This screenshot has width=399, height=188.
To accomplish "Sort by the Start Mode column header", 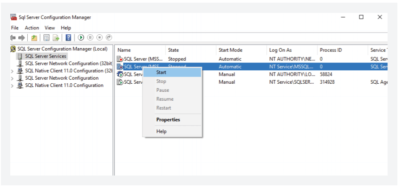I will 241,50.
